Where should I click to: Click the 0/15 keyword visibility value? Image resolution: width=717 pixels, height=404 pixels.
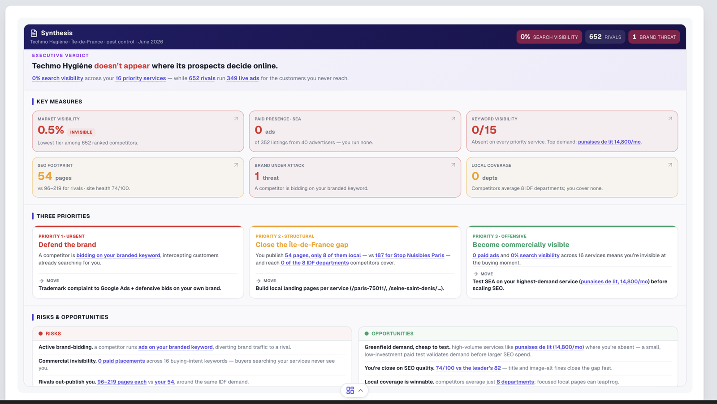click(x=484, y=130)
